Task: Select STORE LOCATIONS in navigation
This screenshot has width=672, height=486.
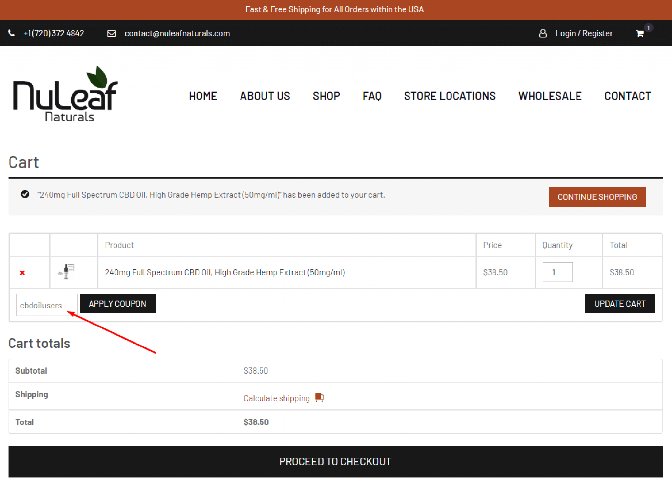Action: [450, 96]
